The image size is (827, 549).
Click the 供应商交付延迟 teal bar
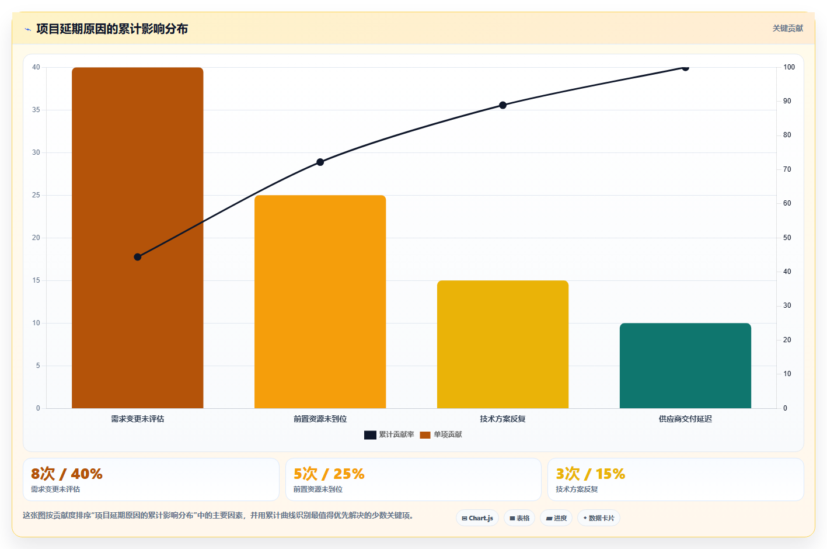pos(685,366)
